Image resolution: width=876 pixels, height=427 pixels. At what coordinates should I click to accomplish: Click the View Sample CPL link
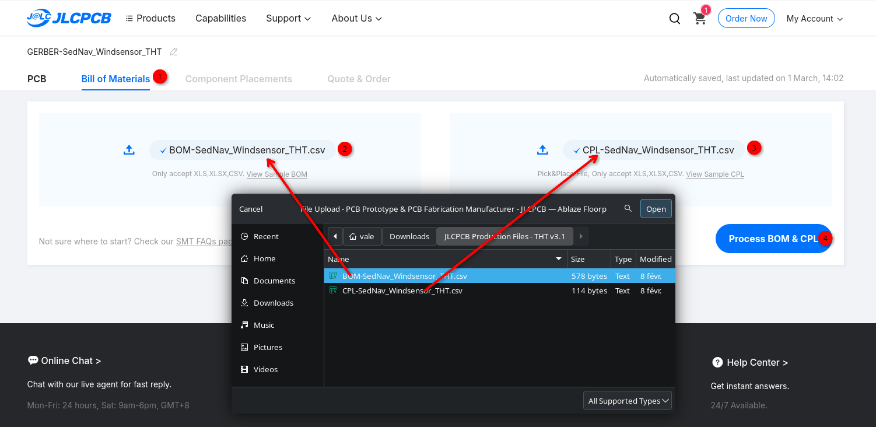point(714,174)
